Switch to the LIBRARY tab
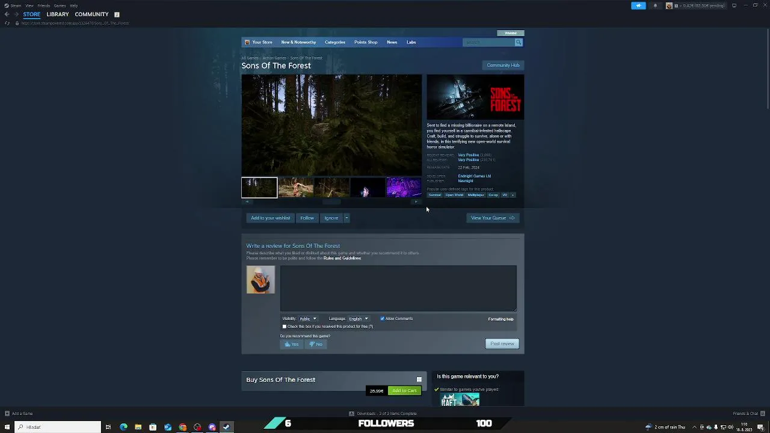The height and width of the screenshot is (433, 770). coord(58,14)
